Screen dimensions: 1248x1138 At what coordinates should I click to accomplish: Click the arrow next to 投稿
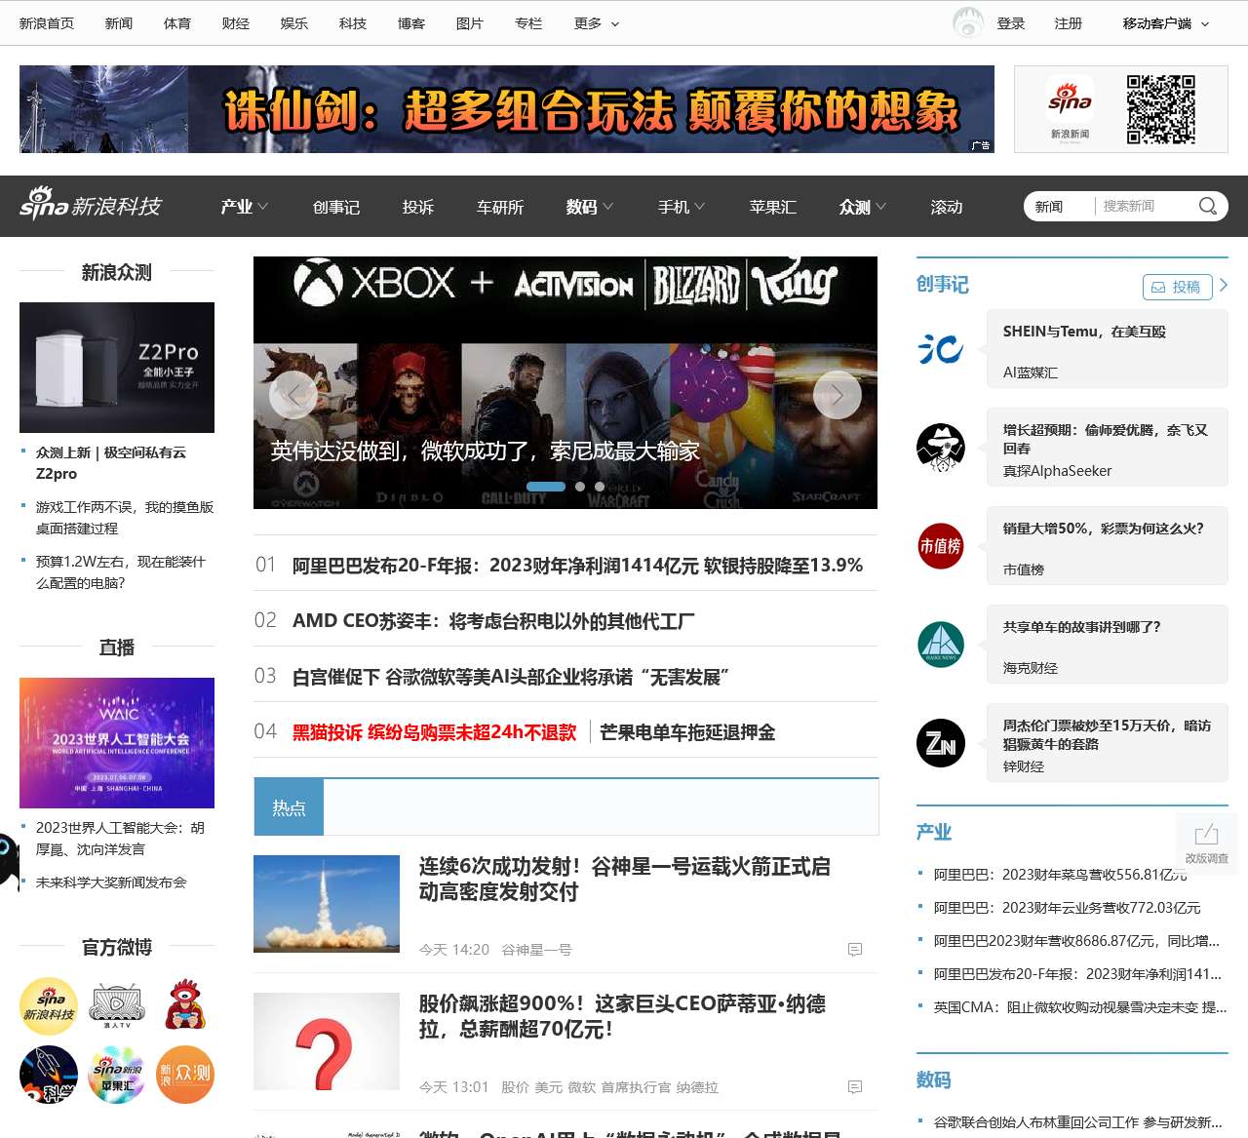point(1224,286)
